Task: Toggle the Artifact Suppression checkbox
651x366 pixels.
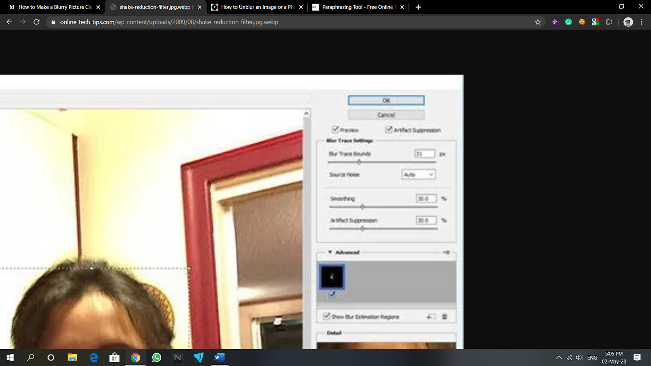Action: tap(389, 130)
